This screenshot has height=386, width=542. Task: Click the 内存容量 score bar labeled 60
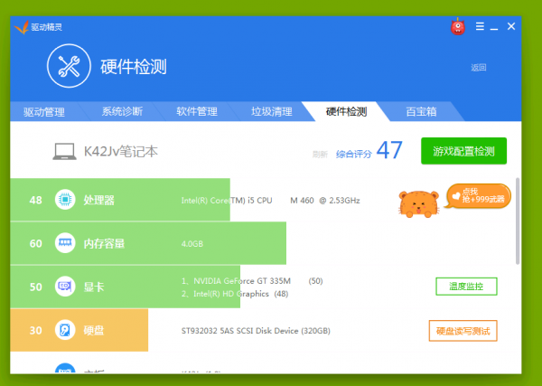pyautogui.click(x=148, y=243)
